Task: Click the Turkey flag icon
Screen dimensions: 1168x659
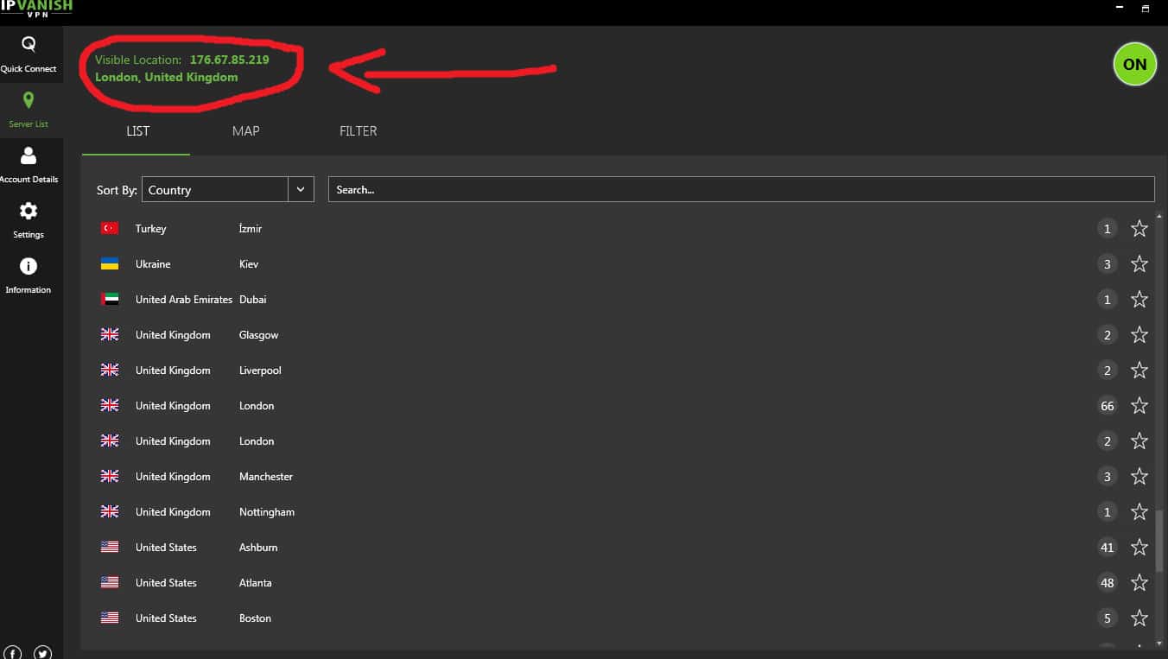Action: [110, 228]
